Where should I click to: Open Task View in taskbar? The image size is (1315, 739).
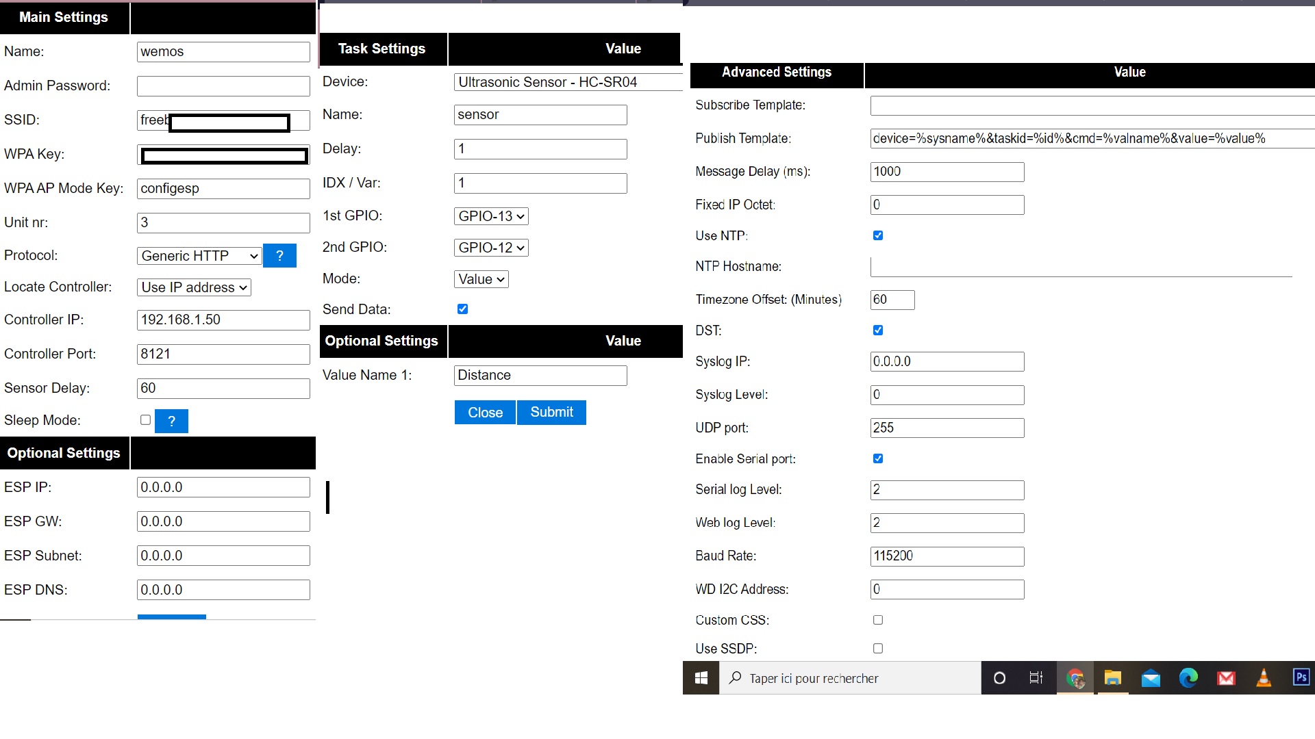click(x=1036, y=678)
